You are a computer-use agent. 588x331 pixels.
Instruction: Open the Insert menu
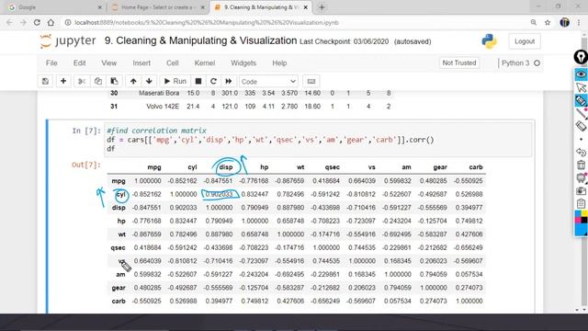coord(141,63)
